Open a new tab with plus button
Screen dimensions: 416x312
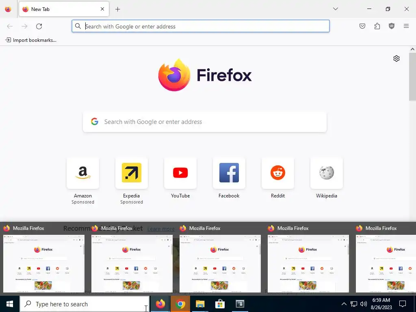[x=117, y=9]
